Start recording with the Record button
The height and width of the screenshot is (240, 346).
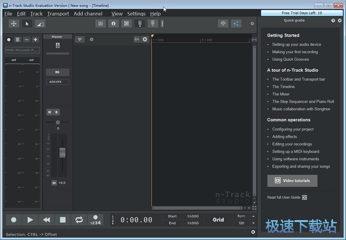click(14, 220)
